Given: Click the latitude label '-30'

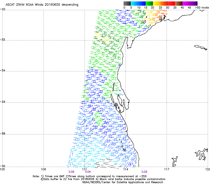Looking at the screenshot, I should coord(3,166).
